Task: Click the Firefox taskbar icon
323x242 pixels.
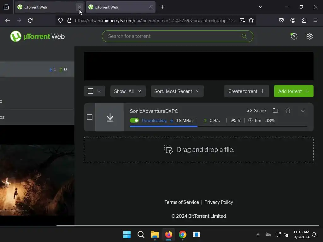Action: tap(169, 234)
